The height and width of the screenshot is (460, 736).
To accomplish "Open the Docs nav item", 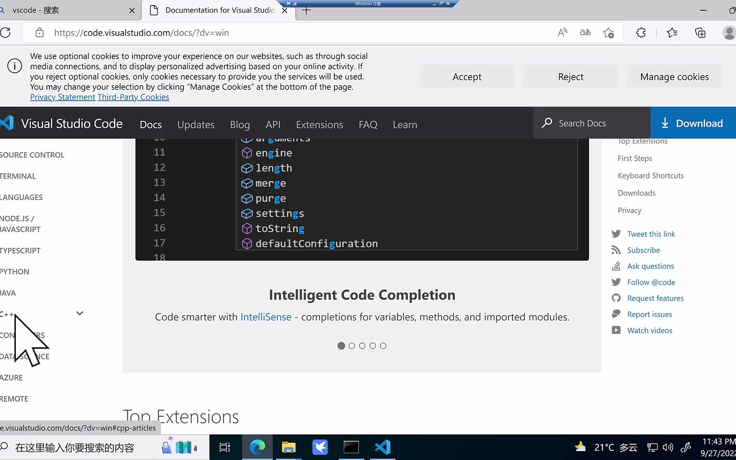I will pos(151,124).
